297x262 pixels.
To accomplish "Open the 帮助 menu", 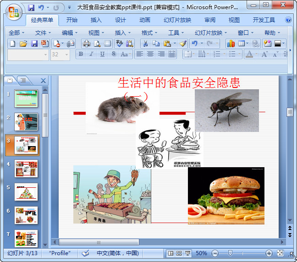I will pos(272,33).
